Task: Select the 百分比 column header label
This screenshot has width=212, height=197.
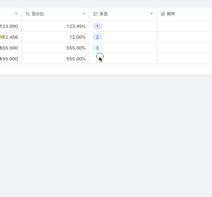Action: point(38,14)
